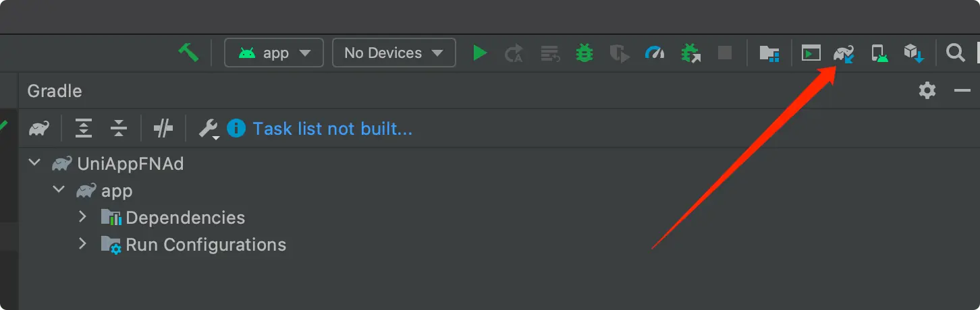This screenshot has width=980, height=310.
Task: Sync Project with Gradle Files elephant icon
Action: pyautogui.click(x=844, y=53)
